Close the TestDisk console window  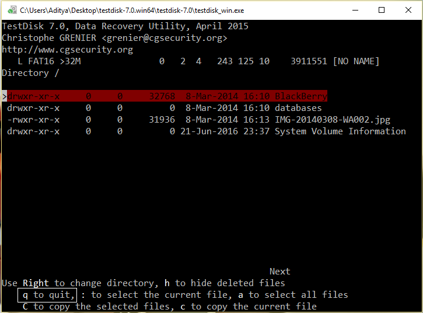pos(409,10)
